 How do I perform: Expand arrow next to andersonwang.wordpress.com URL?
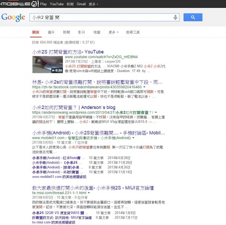156,112
